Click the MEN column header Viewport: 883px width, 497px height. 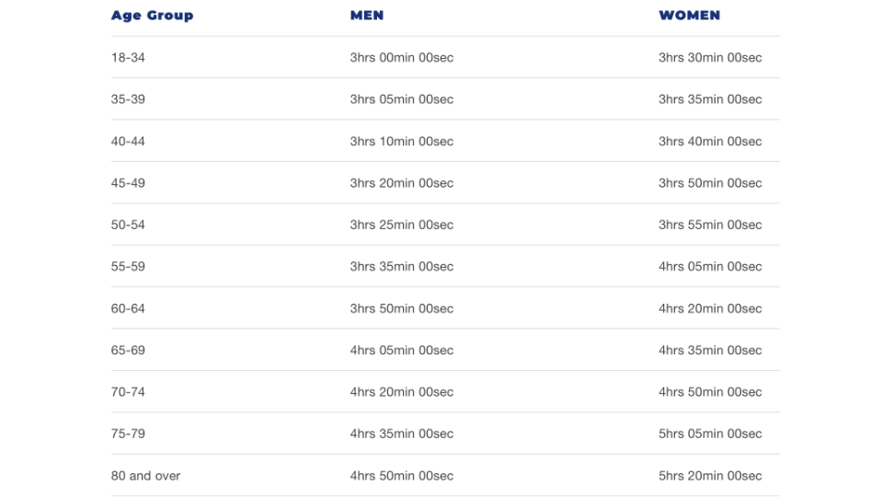pos(367,16)
